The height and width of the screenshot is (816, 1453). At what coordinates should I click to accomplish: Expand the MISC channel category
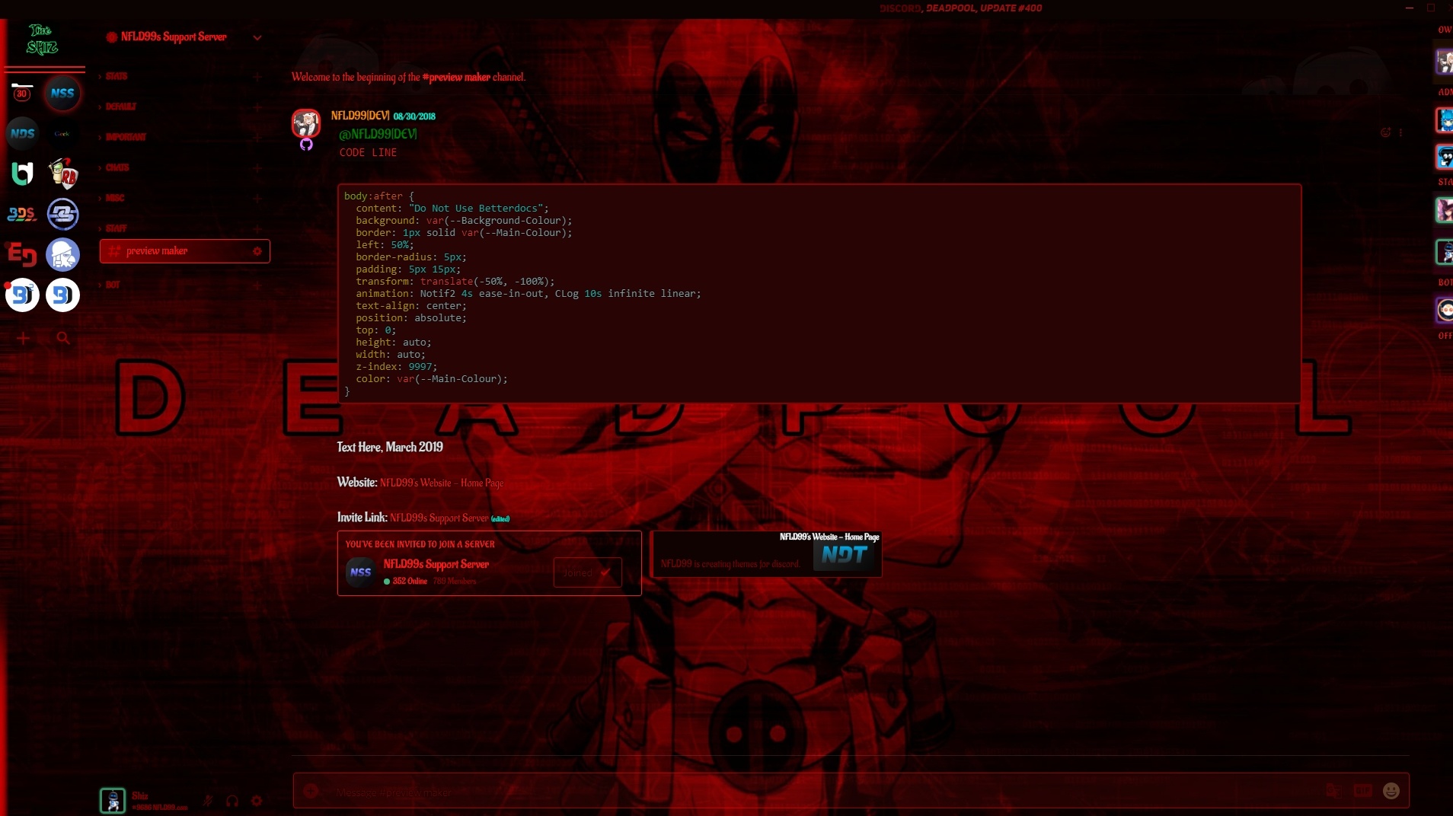pyautogui.click(x=115, y=198)
